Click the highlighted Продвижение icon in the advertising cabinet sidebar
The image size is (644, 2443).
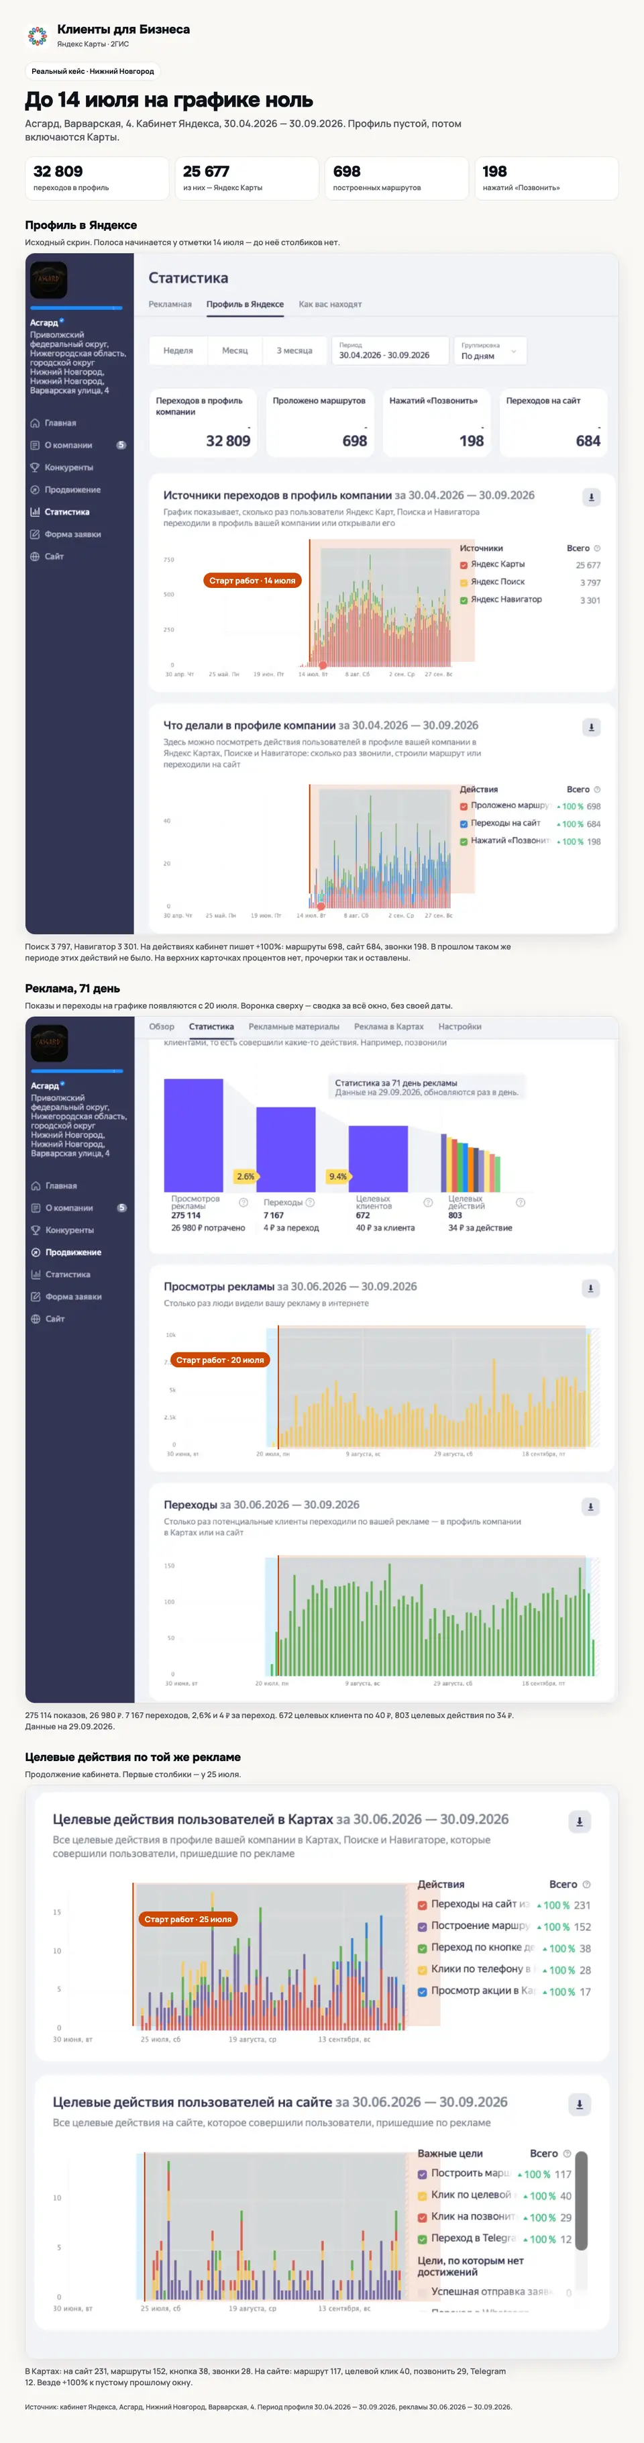pos(35,1253)
